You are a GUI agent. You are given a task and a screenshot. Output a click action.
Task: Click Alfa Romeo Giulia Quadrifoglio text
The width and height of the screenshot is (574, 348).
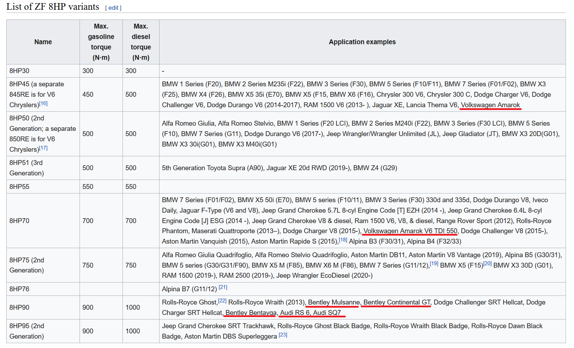coord(207,255)
